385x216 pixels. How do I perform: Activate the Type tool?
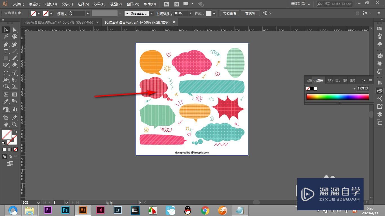click(6, 51)
